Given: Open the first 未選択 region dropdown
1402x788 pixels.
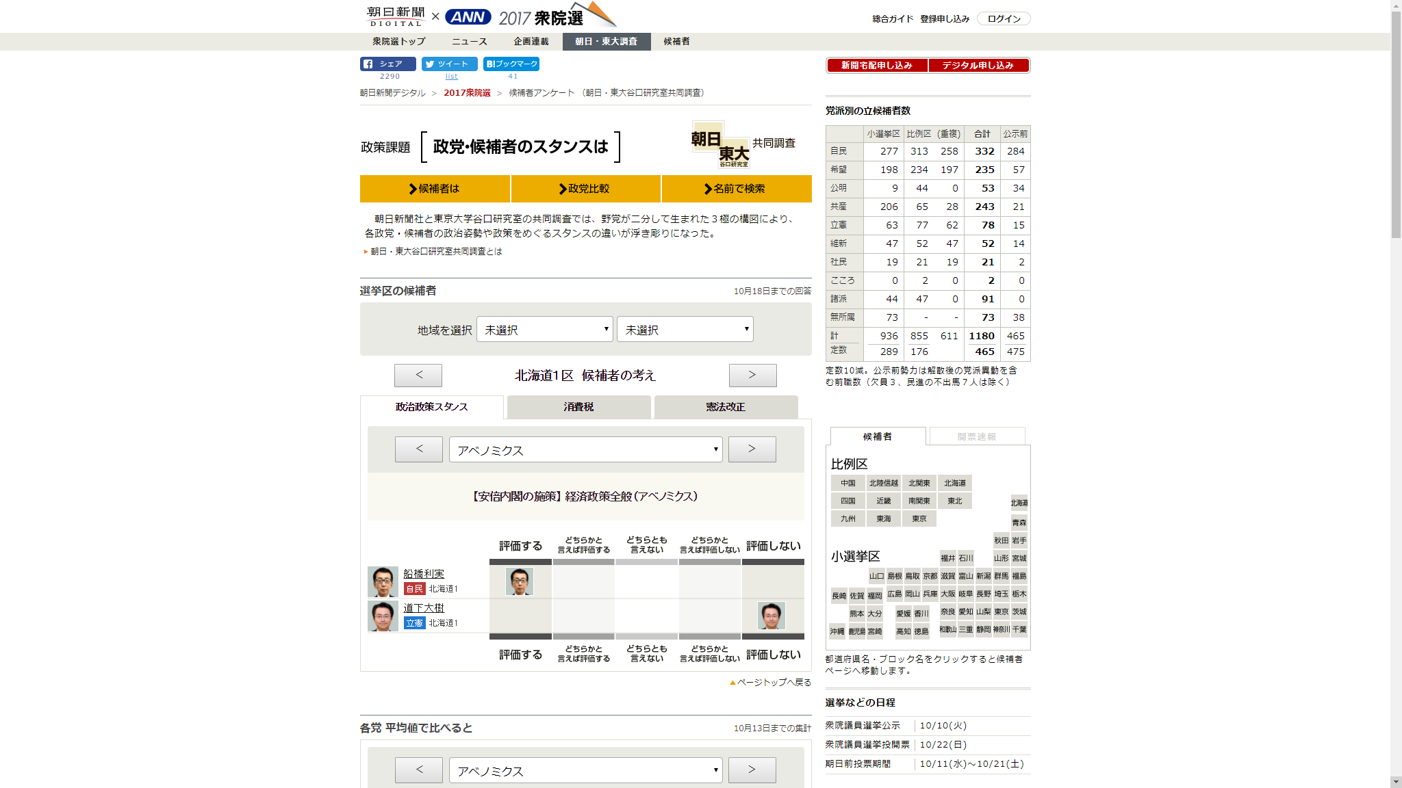Looking at the screenshot, I should 545,330.
